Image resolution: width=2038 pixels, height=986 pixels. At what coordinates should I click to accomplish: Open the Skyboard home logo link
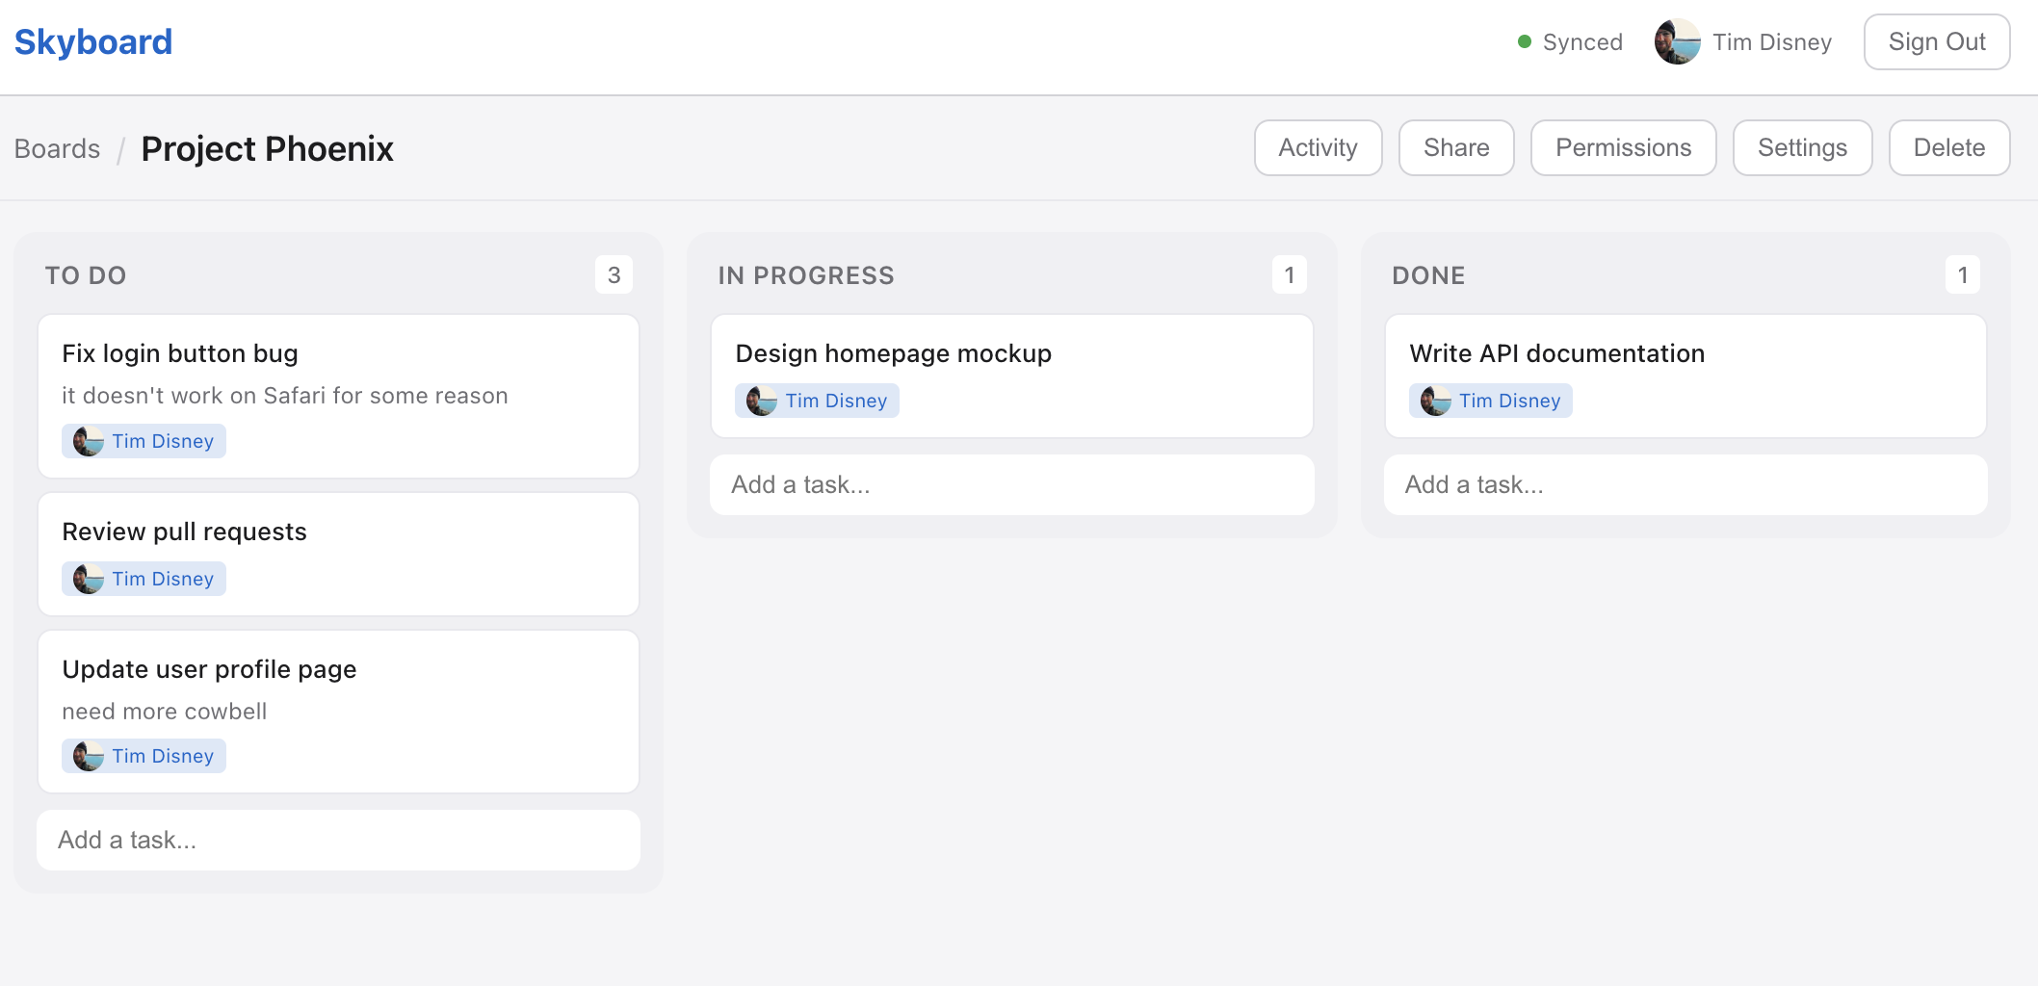point(93,42)
